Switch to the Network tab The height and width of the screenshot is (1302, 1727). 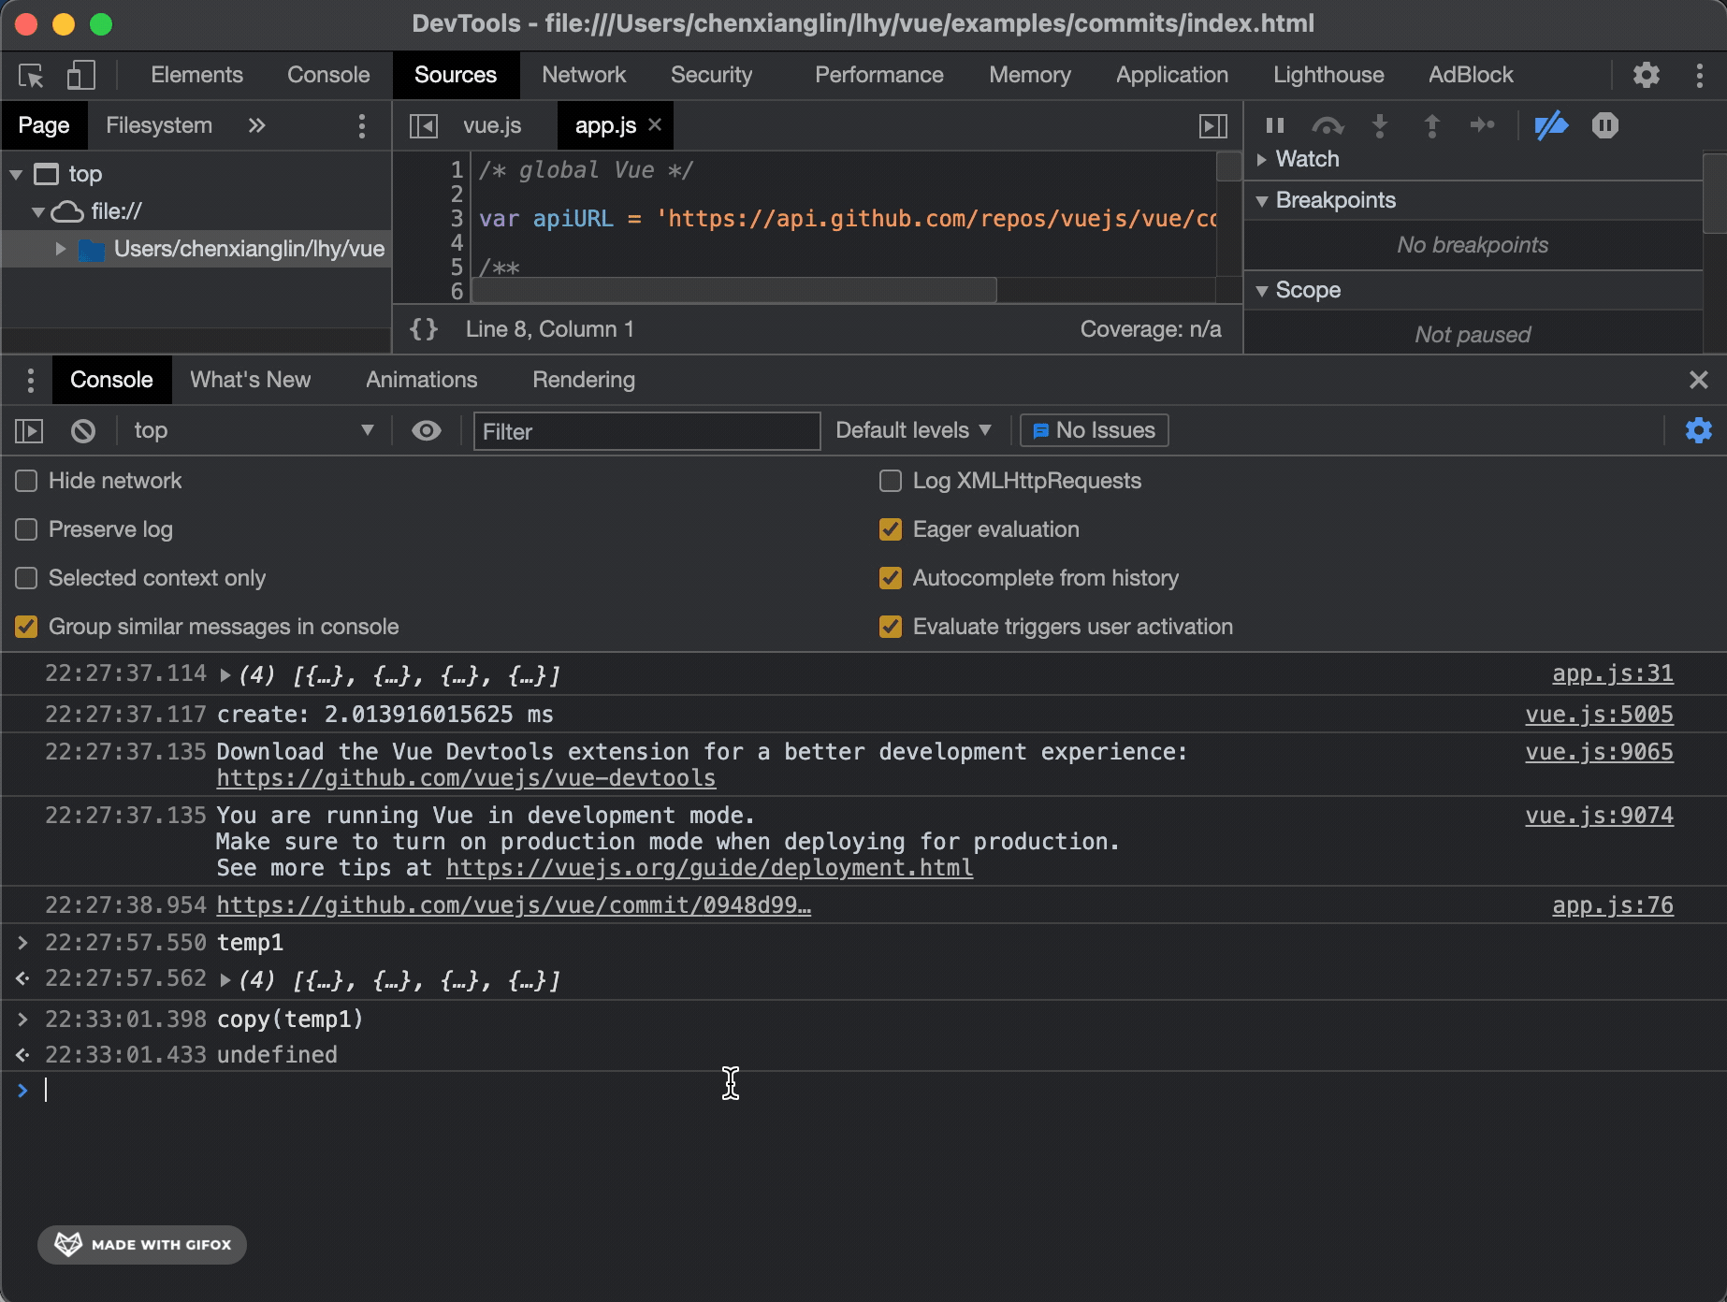(x=584, y=75)
